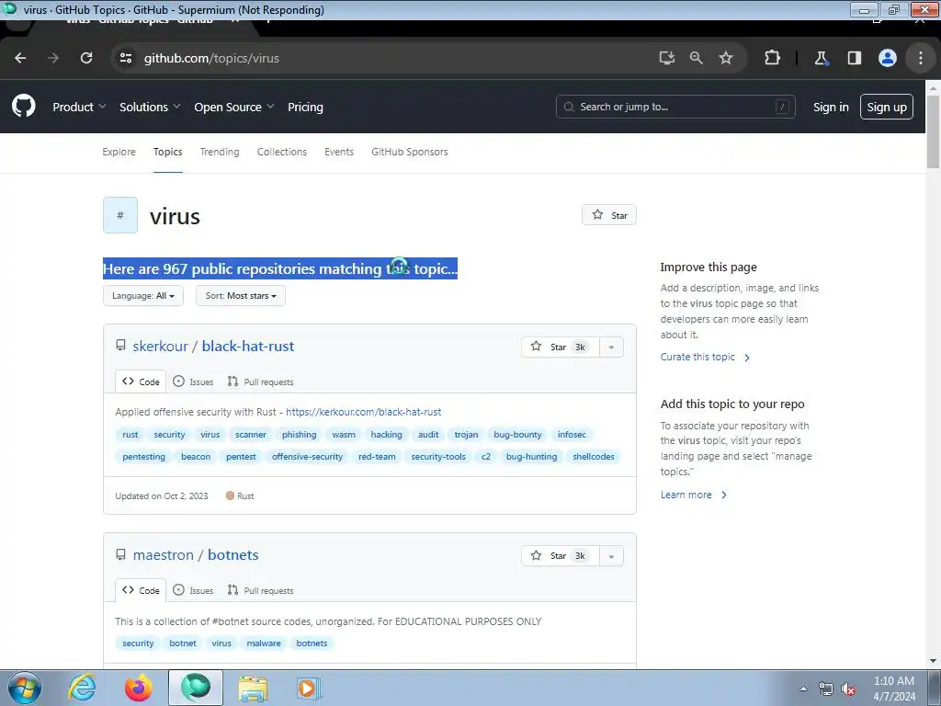This screenshot has height=706, width=941.
Task: Open the Sort: Most stars dropdown
Action: click(x=241, y=295)
